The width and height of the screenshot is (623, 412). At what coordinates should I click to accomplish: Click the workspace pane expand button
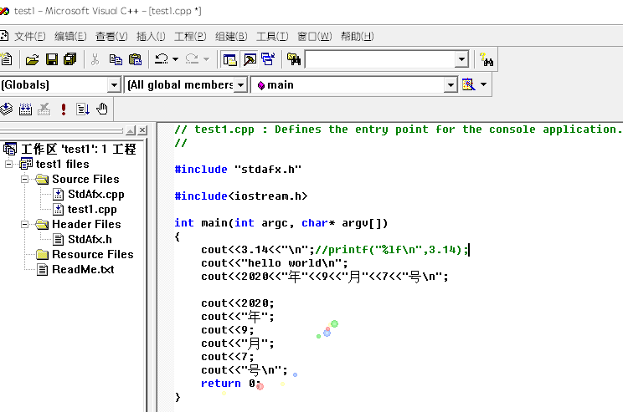[x=131, y=130]
